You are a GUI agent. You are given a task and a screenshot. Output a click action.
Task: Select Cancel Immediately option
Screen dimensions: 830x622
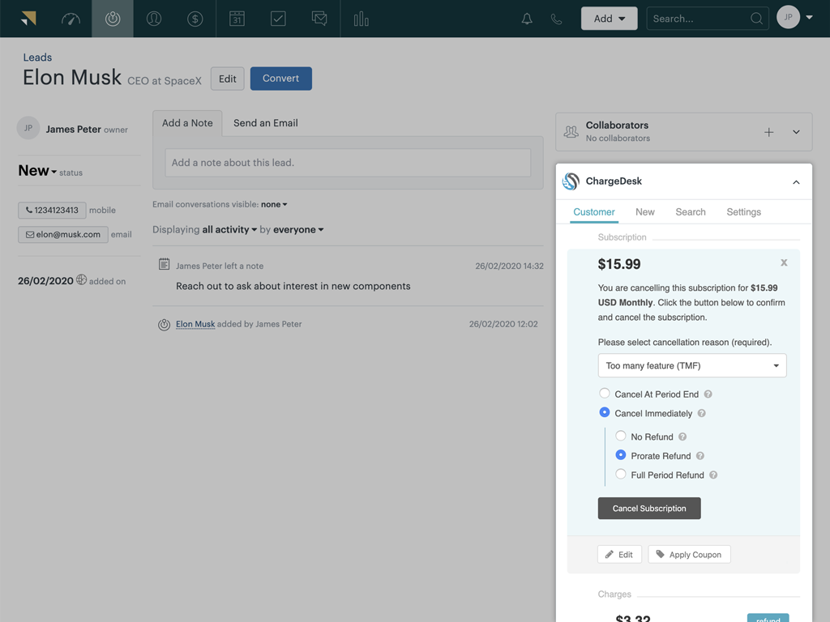coord(604,412)
